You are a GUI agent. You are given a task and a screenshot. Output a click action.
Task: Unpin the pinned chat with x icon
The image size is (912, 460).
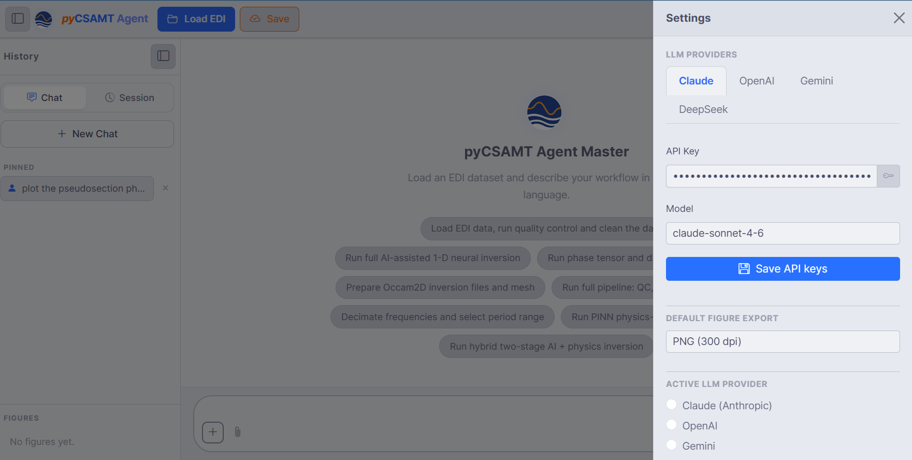point(166,188)
